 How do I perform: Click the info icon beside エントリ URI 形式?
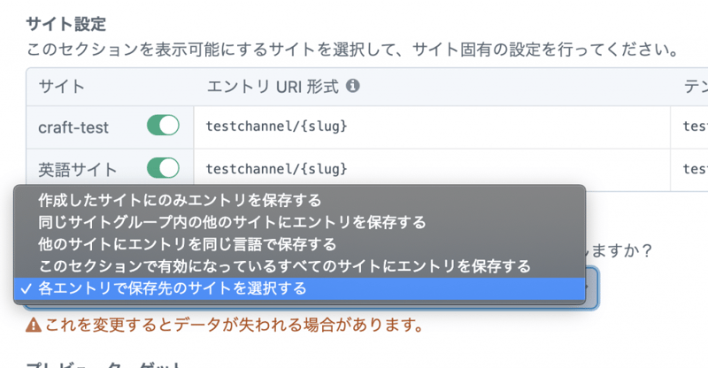353,87
